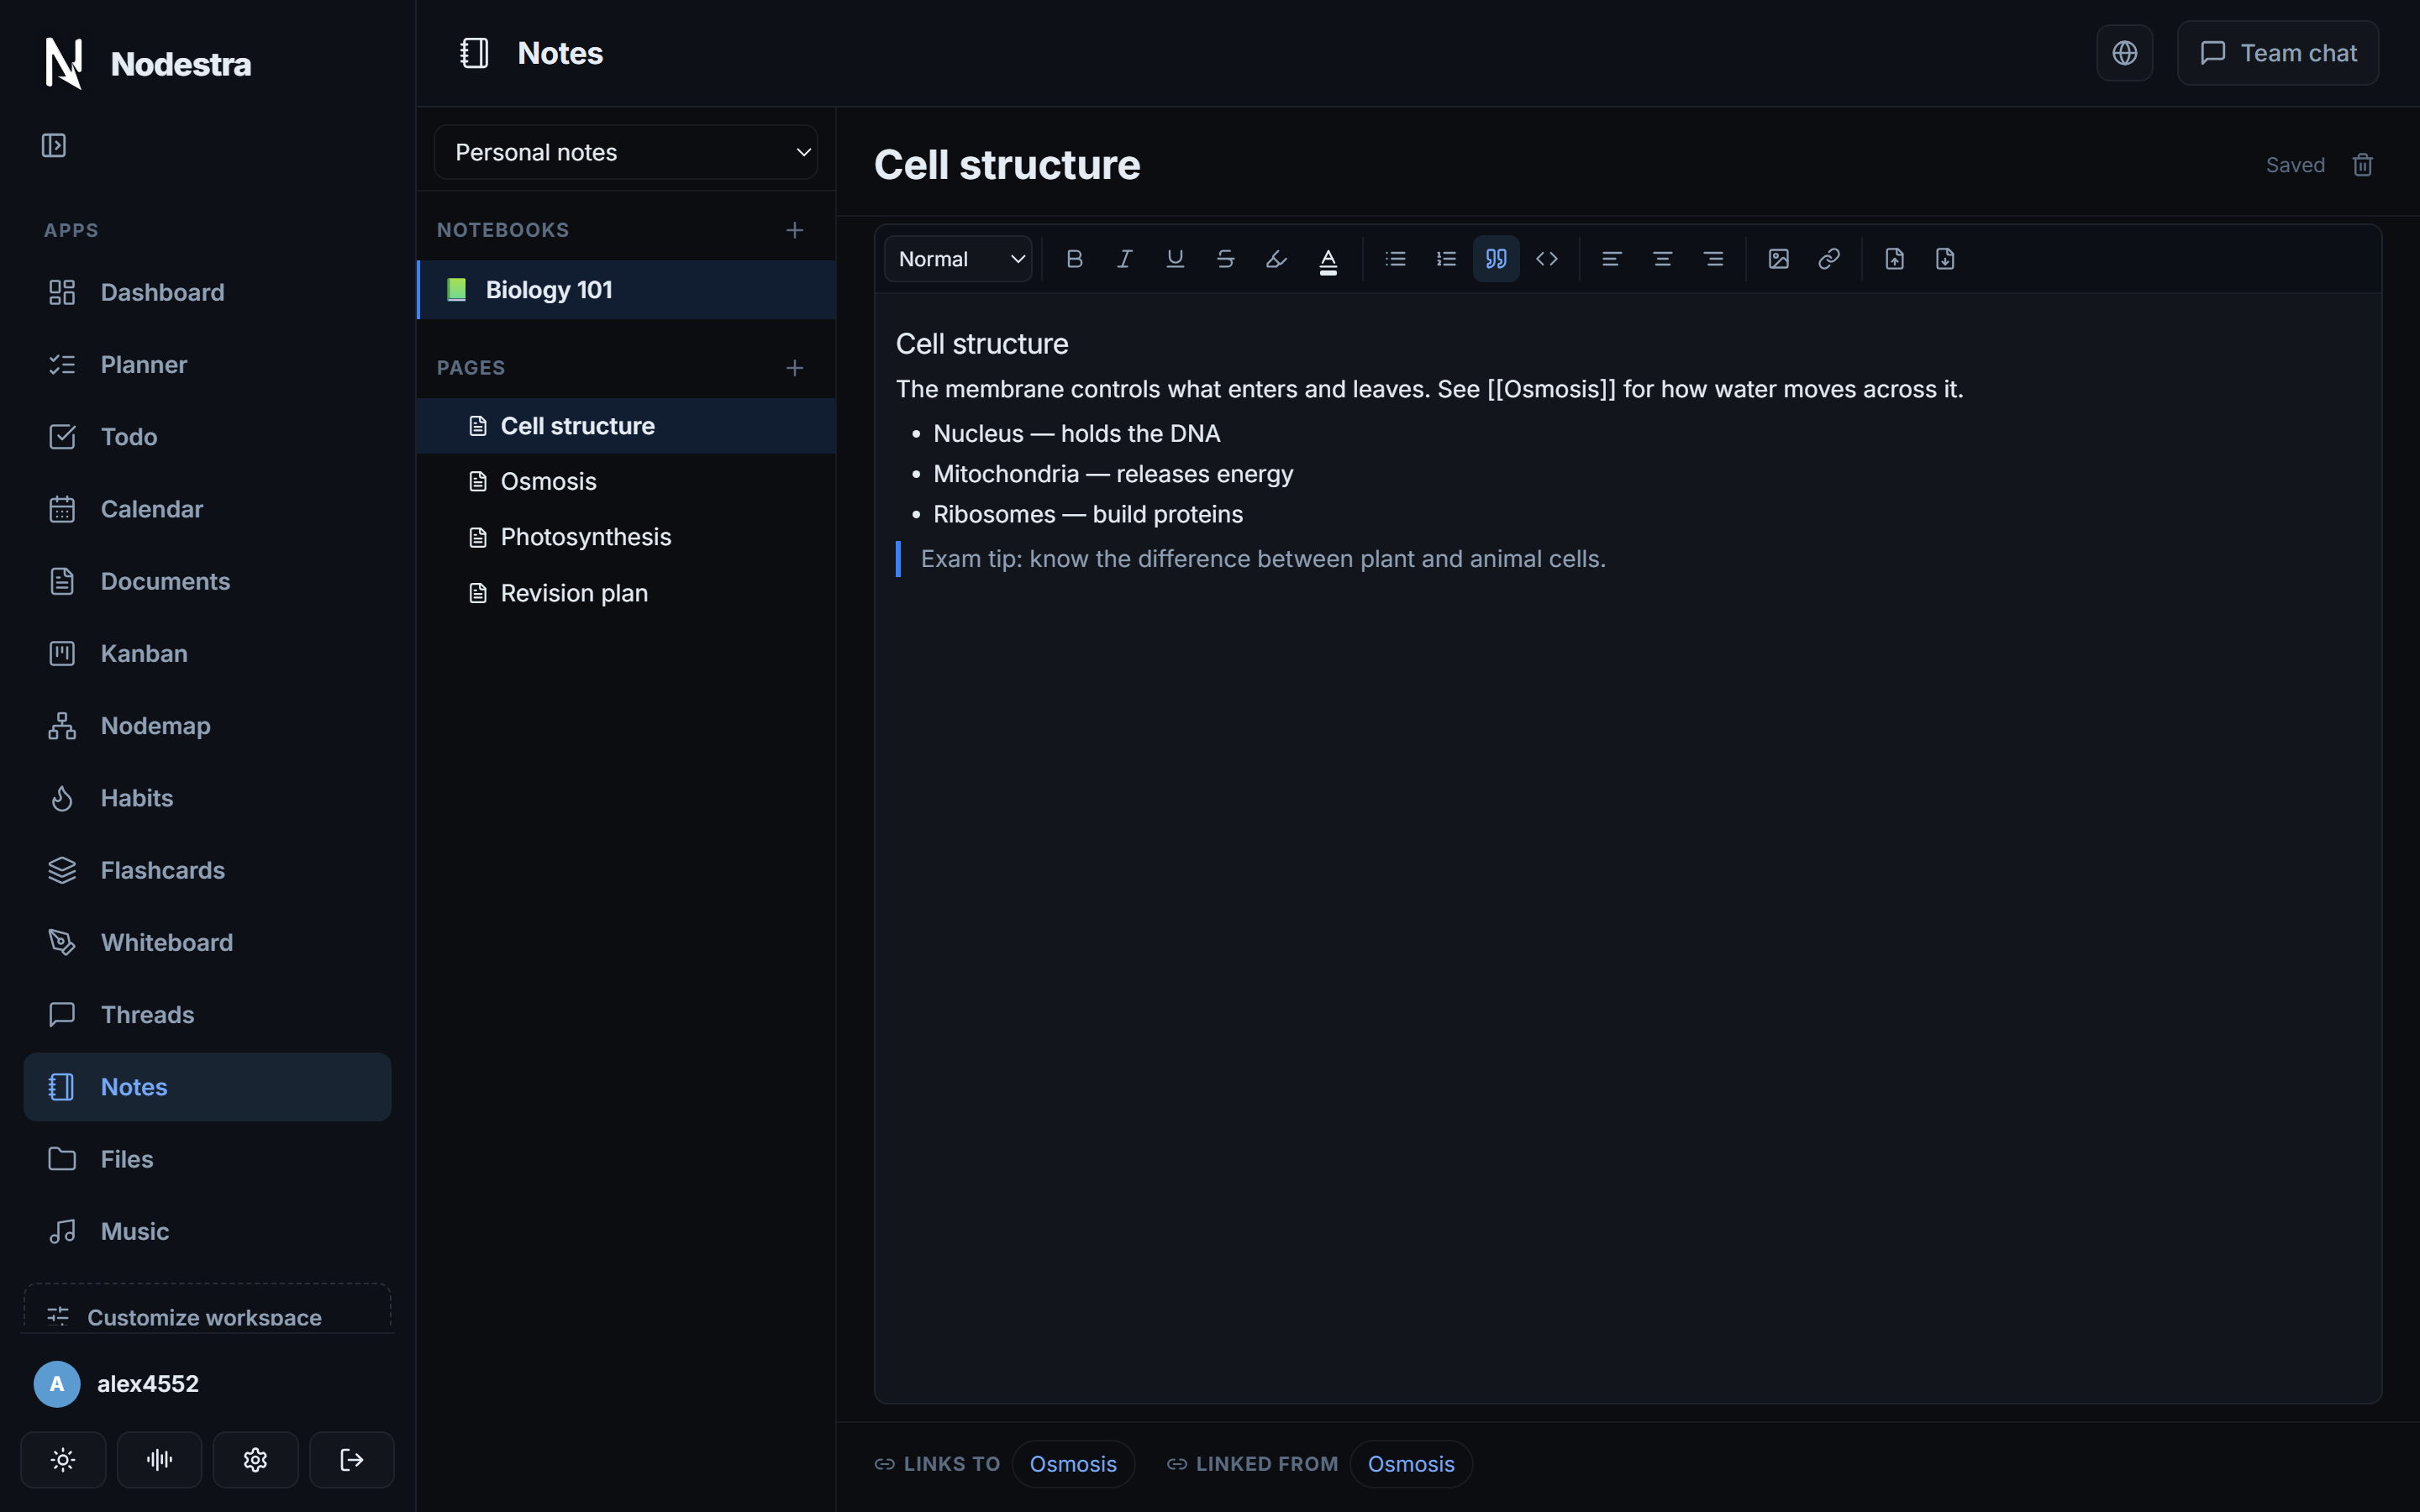The image size is (2420, 1512).
Task: Open the Music app
Action: pos(207,1231)
